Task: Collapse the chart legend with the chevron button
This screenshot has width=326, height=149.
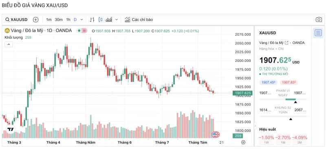Action: (x=9, y=44)
